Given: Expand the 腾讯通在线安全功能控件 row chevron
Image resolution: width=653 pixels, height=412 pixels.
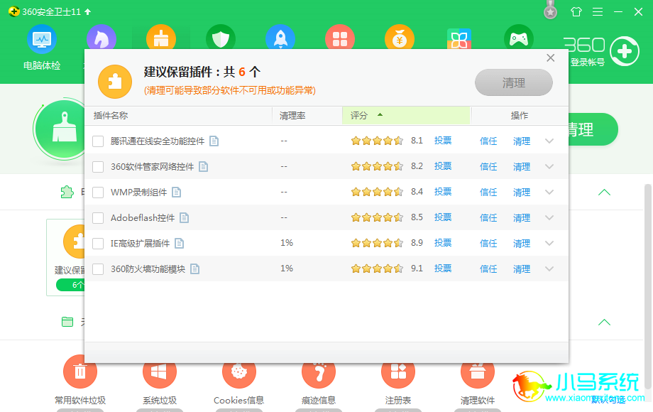Looking at the screenshot, I should tap(549, 141).
